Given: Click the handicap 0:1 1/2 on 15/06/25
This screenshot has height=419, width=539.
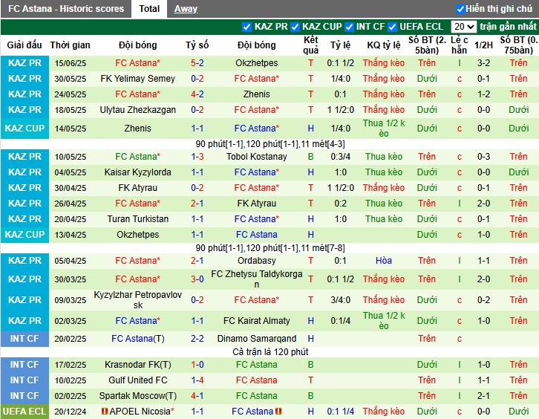Looking at the screenshot, I should coord(340,63).
